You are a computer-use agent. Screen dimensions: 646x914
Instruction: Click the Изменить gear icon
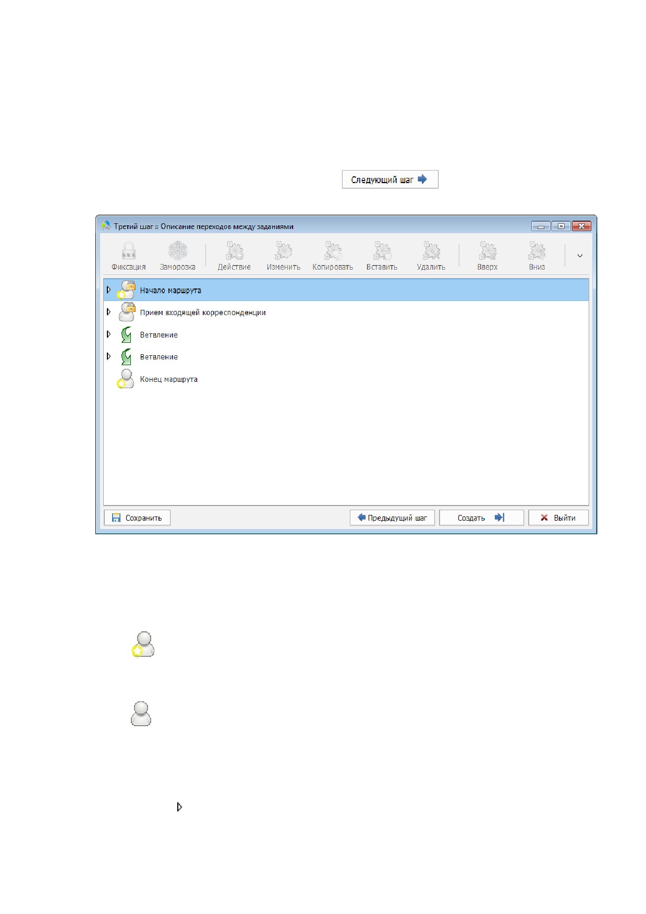click(x=283, y=251)
